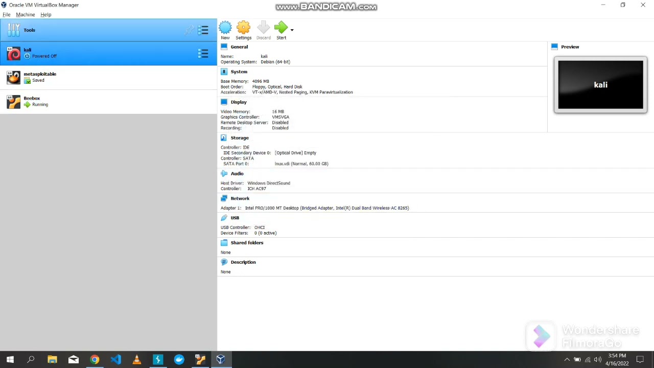Viewport: 654px width, 368px height.
Task: Launch Google Chrome from taskbar
Action: point(95,360)
